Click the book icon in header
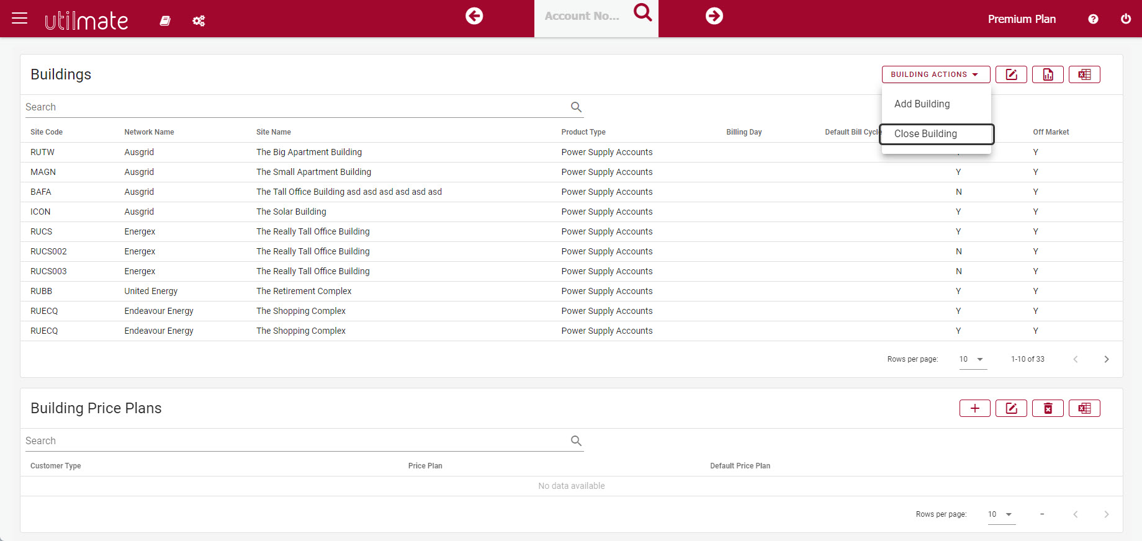The width and height of the screenshot is (1142, 541). [x=165, y=20]
